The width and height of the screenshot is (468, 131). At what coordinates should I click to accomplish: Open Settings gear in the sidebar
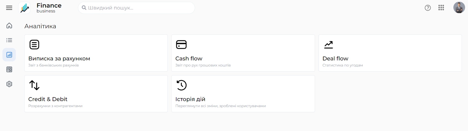click(x=9, y=84)
